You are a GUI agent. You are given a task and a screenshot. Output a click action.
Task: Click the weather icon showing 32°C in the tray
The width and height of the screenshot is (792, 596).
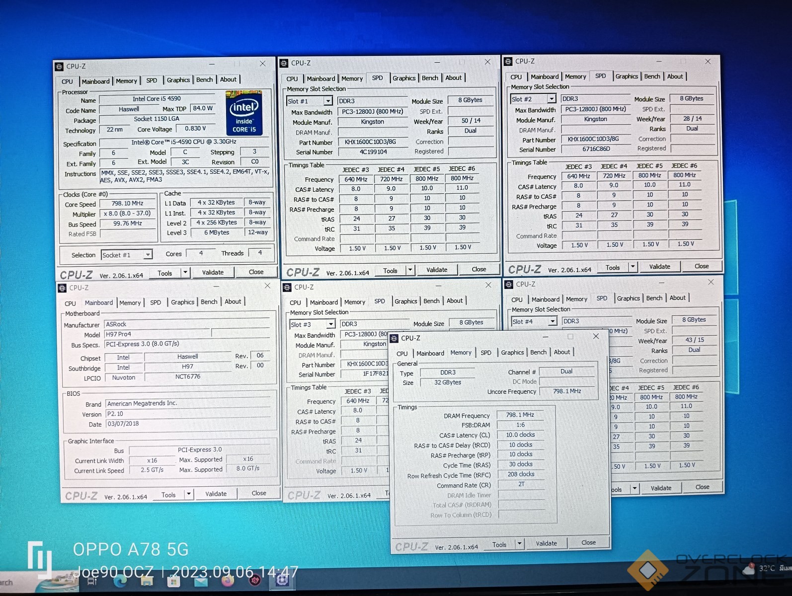pyautogui.click(x=749, y=569)
